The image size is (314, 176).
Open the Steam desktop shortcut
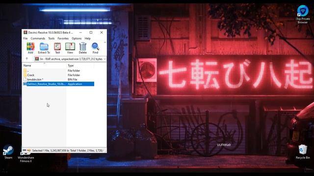tap(8, 152)
